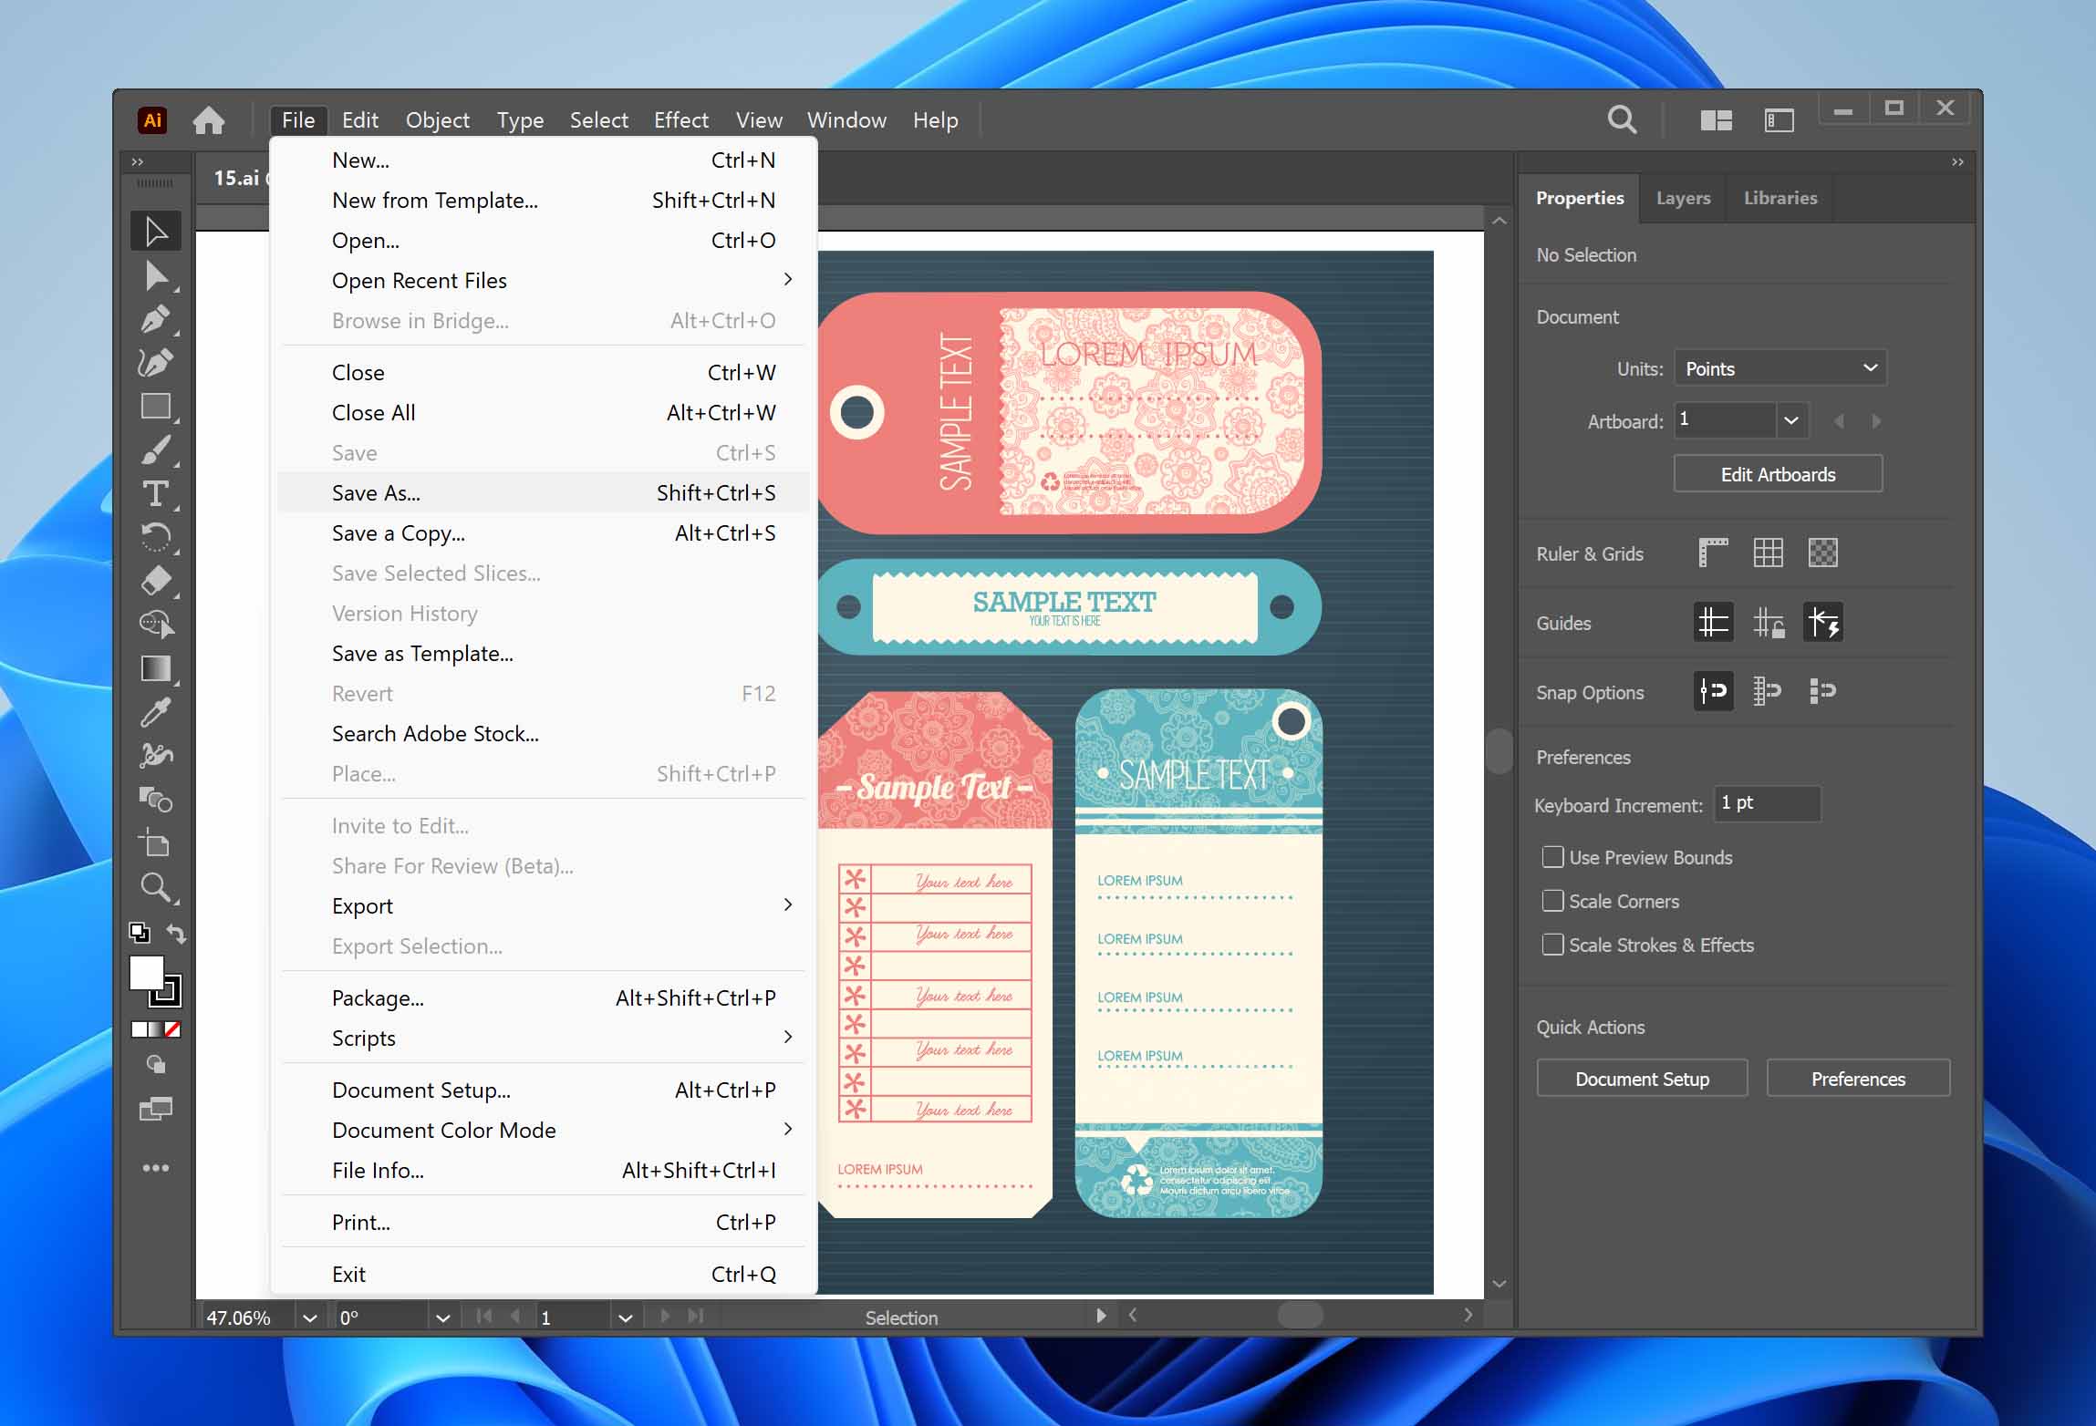Select the Rectangle tool
Screen dimensions: 2096x1426
[x=155, y=407]
